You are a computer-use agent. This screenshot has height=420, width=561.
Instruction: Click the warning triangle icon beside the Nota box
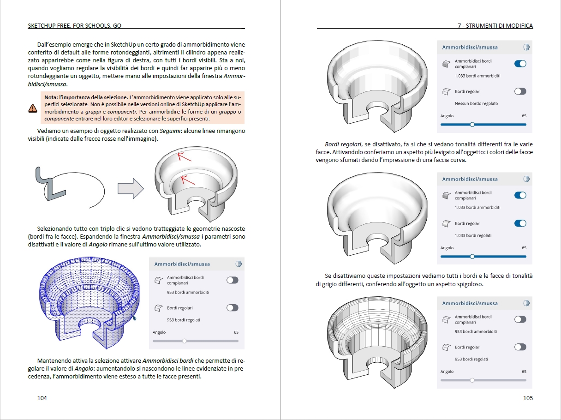(33, 108)
